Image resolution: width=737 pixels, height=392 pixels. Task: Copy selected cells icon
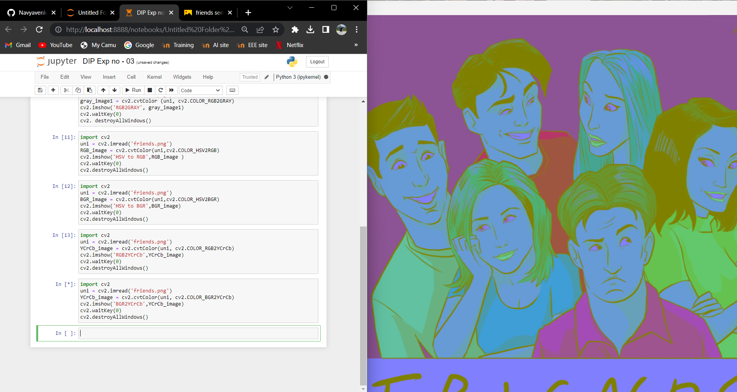(78, 90)
